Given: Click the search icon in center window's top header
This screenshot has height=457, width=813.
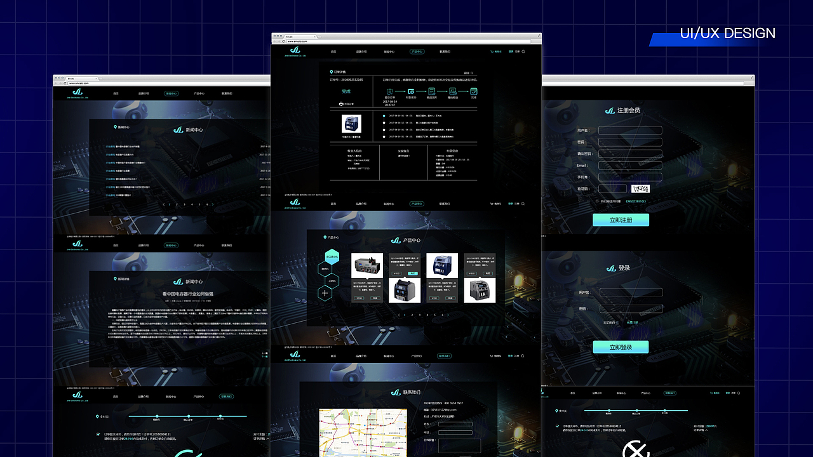Looking at the screenshot, I should [x=523, y=51].
